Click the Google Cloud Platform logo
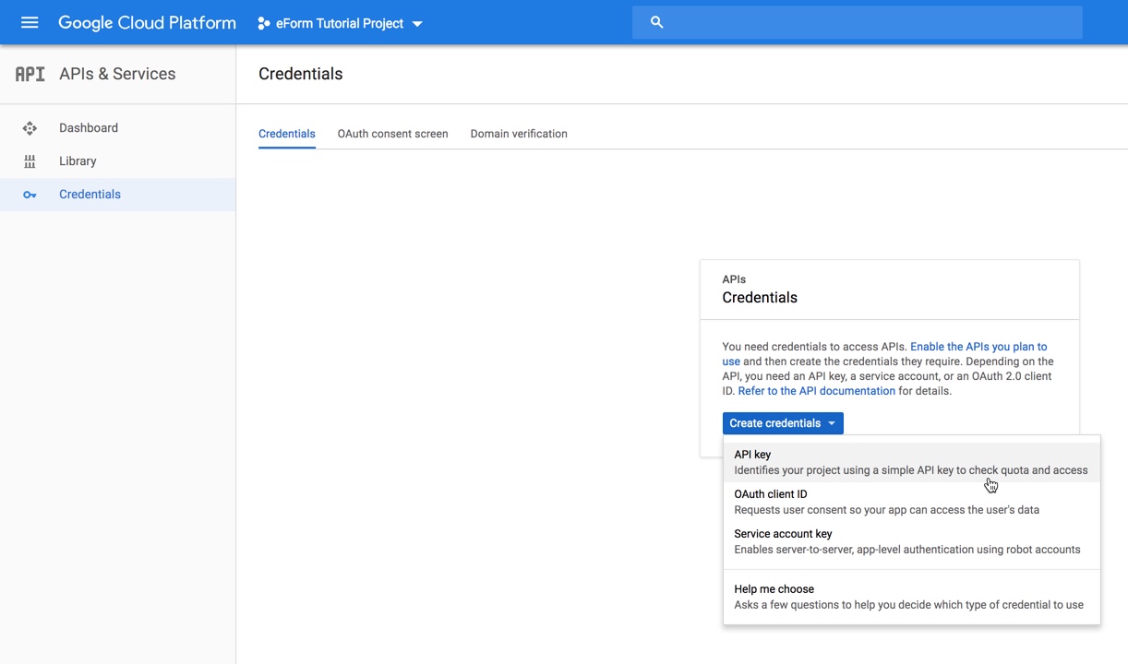The image size is (1128, 664). pos(147,23)
